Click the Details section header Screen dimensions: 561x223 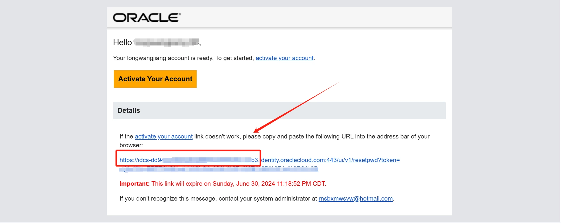pyautogui.click(x=129, y=110)
